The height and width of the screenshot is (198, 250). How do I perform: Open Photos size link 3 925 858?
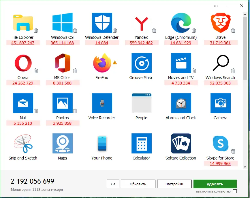pyautogui.click(x=62, y=123)
